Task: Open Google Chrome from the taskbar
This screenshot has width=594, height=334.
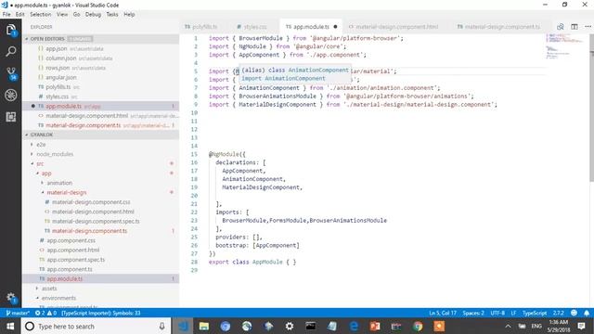Action: pos(418,326)
